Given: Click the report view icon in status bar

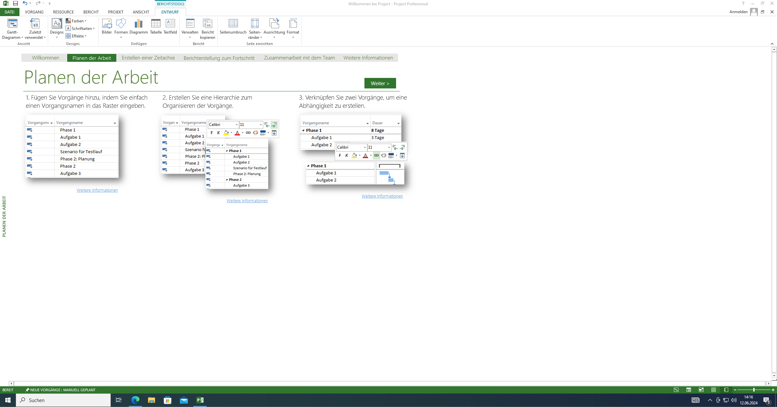Looking at the screenshot, I should [x=726, y=390].
